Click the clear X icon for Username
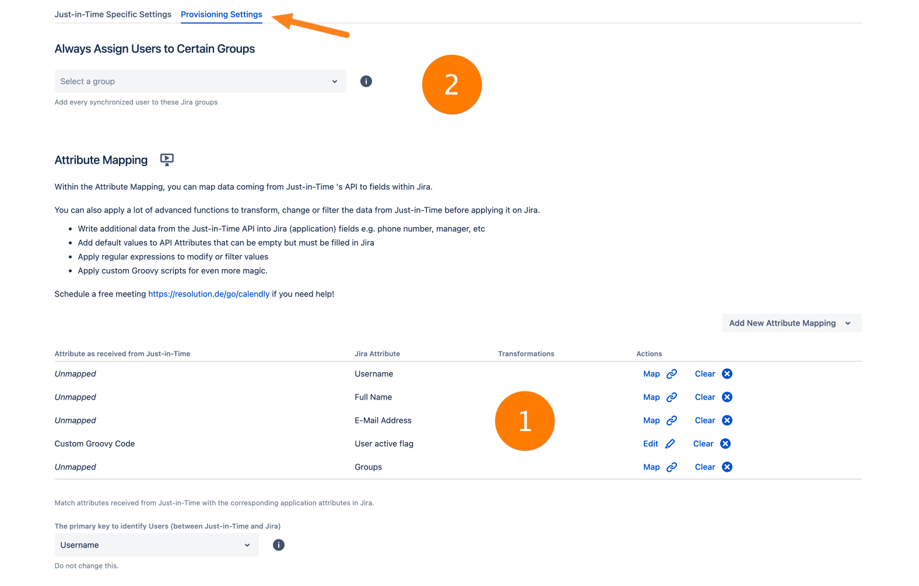The image size is (919, 586). pos(727,374)
